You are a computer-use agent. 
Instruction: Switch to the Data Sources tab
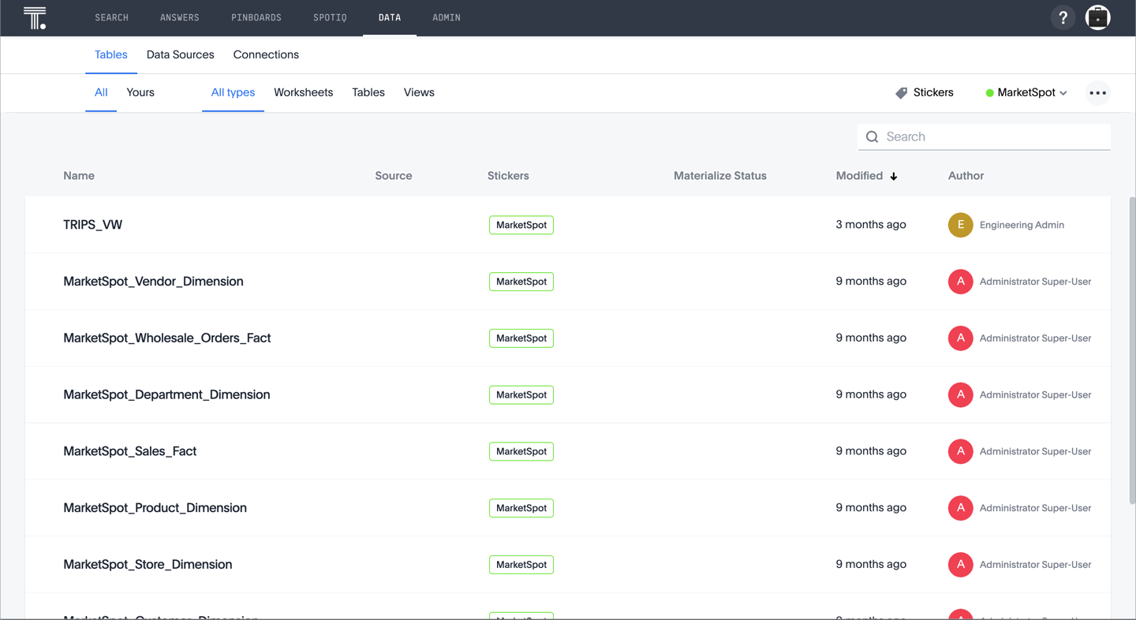coord(180,54)
